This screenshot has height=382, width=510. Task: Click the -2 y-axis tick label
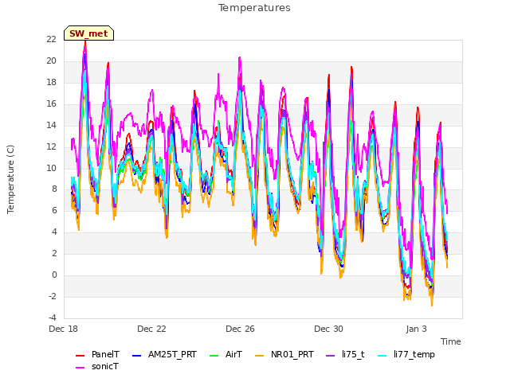pyautogui.click(x=53, y=296)
